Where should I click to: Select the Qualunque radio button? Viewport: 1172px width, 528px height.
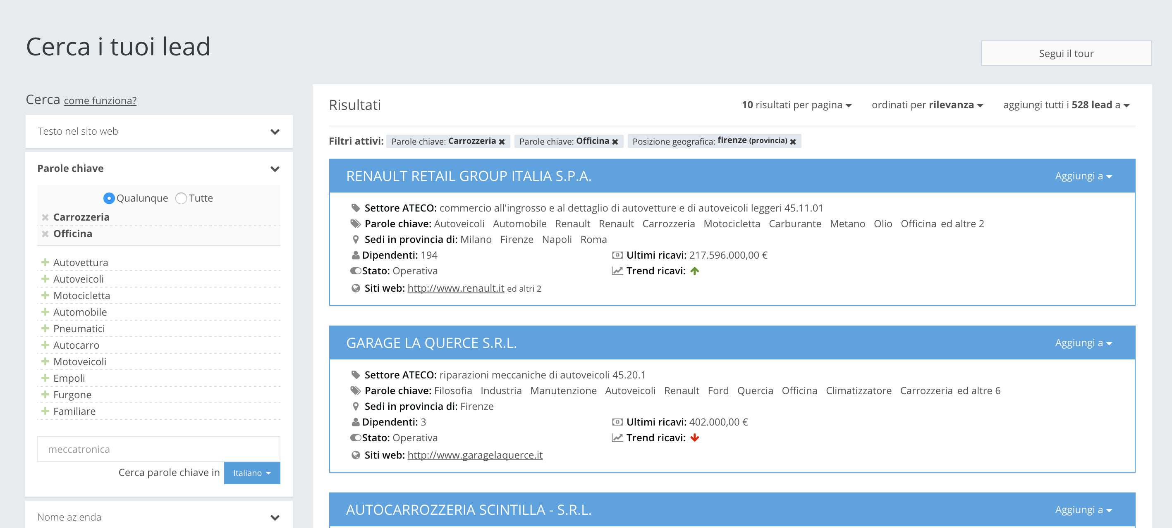(x=109, y=198)
